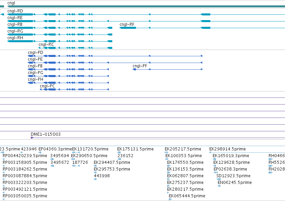Select transcript cngl-RB label
Screen dimensions: 285x201
(x=15, y=24)
